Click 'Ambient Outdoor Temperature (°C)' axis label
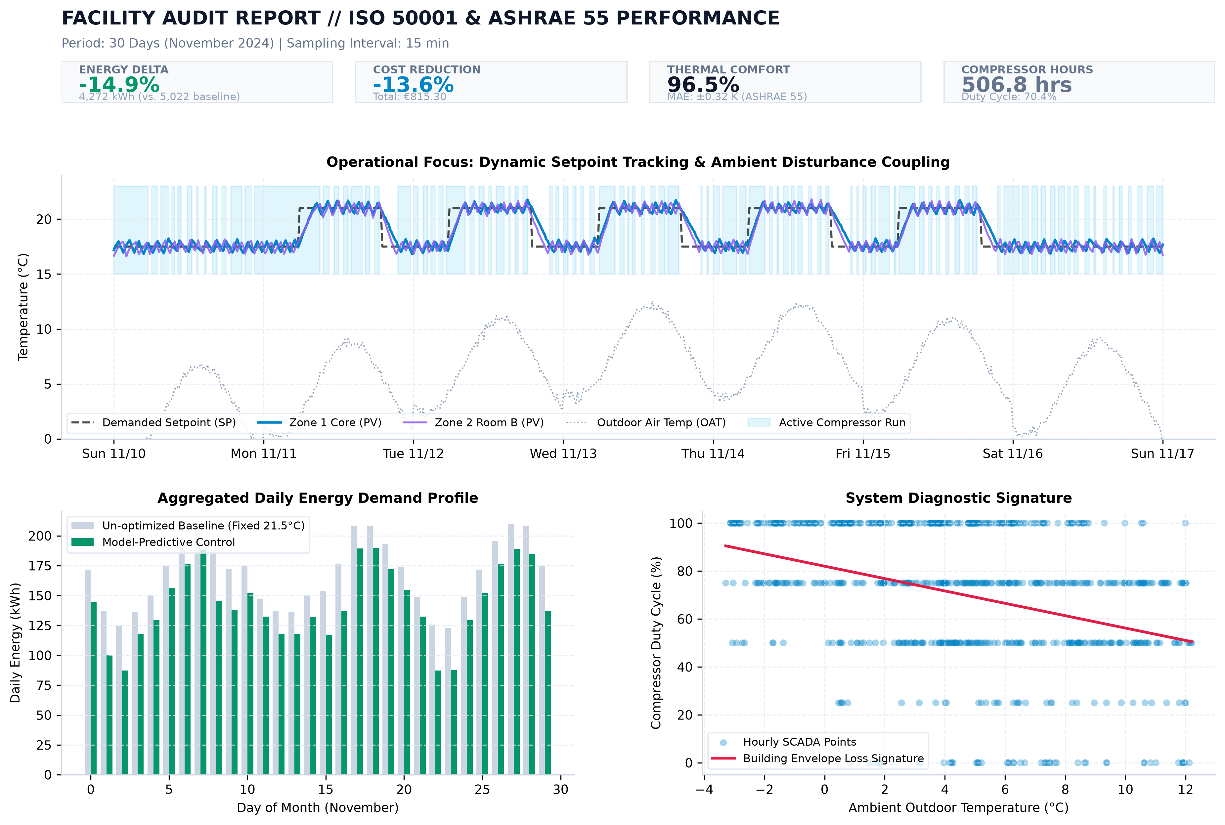 [x=958, y=808]
